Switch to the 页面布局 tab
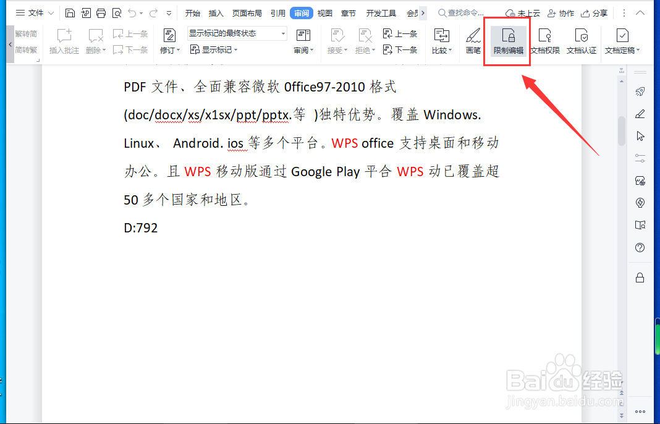 coord(247,14)
